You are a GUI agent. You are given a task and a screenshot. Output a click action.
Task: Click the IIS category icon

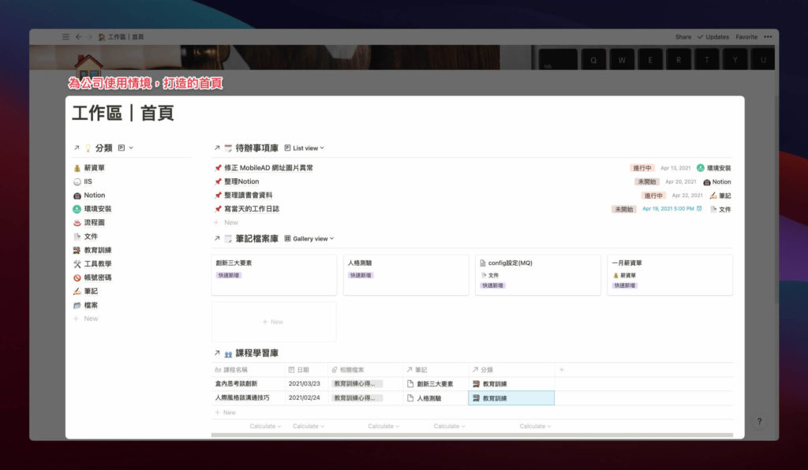click(77, 181)
